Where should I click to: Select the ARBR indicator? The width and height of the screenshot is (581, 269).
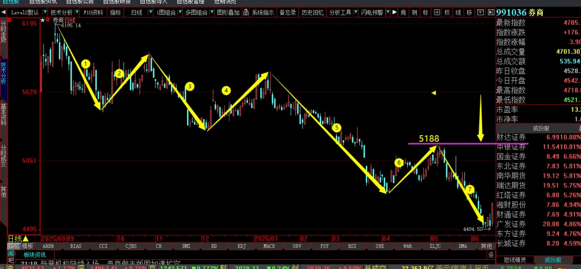[48, 246]
